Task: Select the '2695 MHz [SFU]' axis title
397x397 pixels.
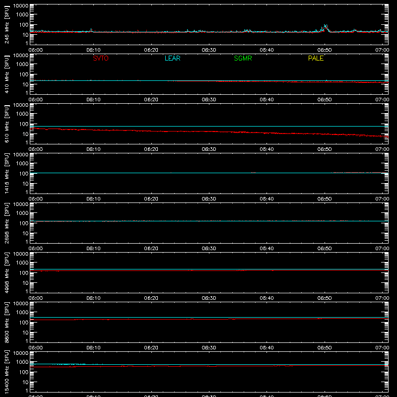Action: [6, 223]
